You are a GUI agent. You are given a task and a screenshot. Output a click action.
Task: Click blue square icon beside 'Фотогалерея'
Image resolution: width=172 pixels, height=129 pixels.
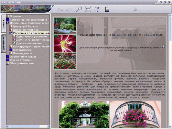click(x=11, y=50)
